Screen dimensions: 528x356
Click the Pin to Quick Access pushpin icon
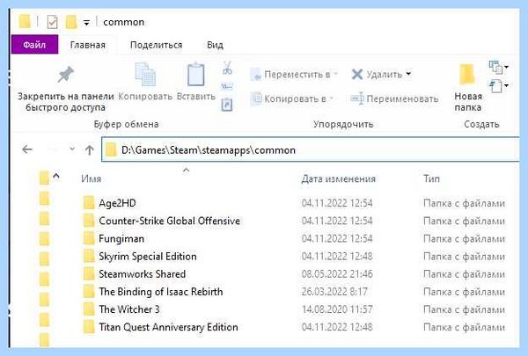pyautogui.click(x=66, y=75)
